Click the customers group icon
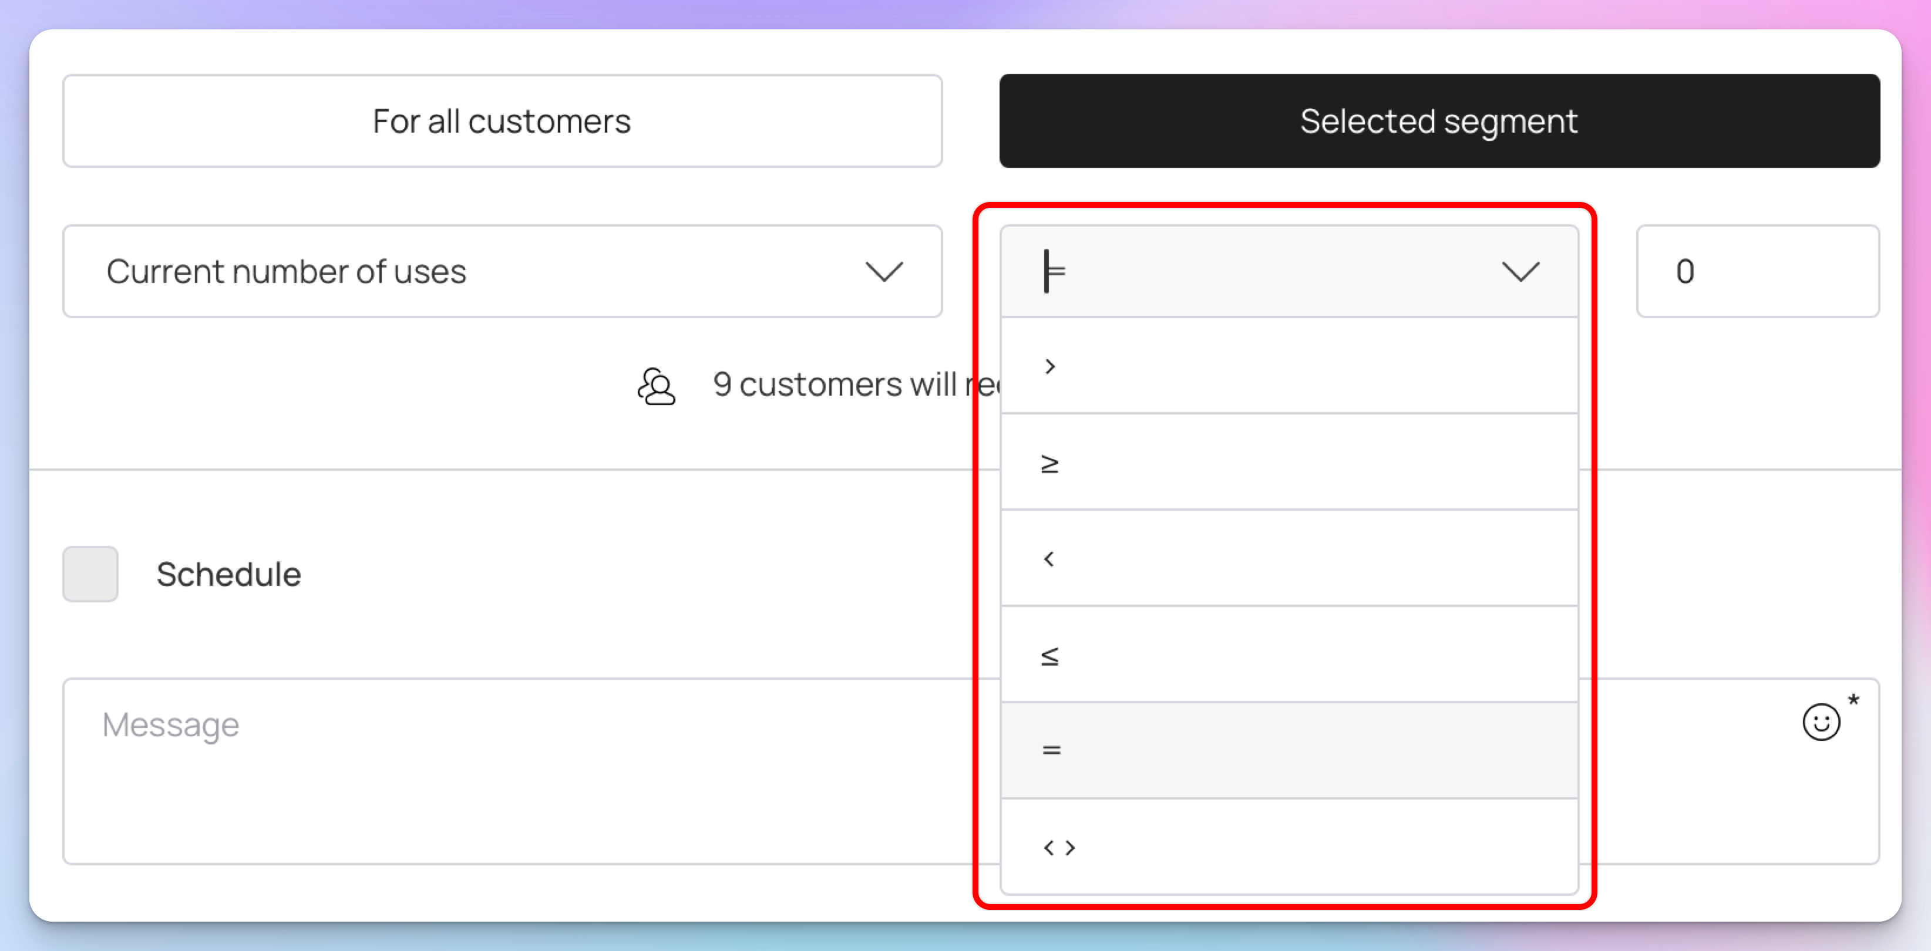 click(x=656, y=386)
